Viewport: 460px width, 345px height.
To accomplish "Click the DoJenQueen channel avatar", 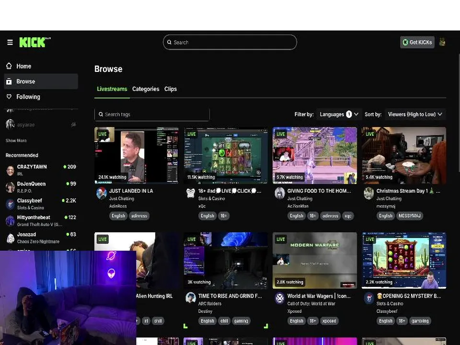I will [10, 187].
